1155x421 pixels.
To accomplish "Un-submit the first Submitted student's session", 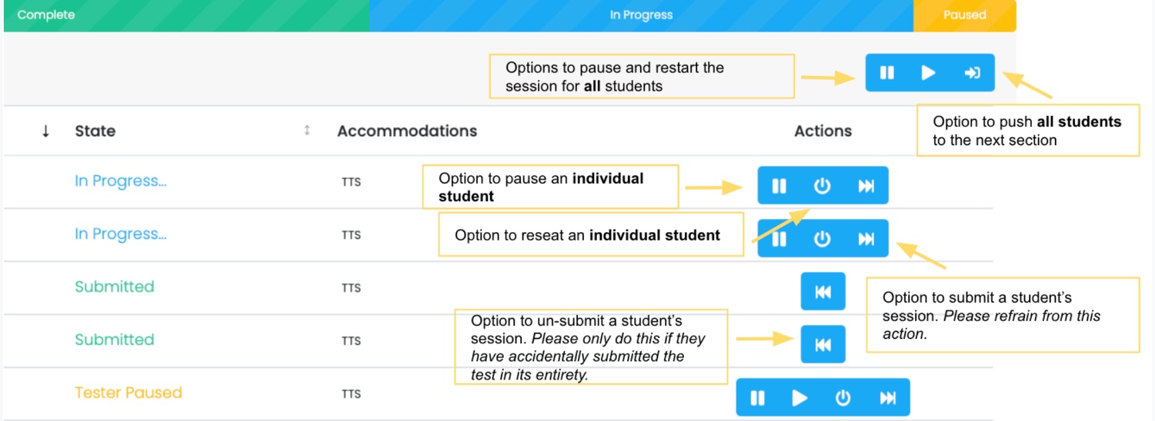I will [x=823, y=292].
